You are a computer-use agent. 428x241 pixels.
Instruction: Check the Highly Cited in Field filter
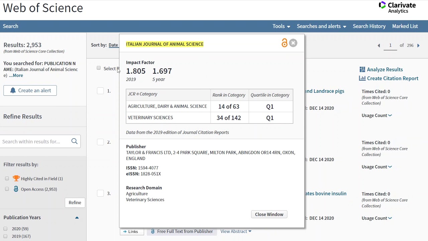click(x=7, y=178)
